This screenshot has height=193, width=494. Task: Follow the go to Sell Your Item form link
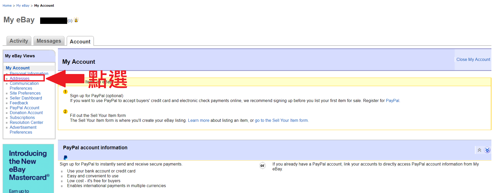(281, 120)
